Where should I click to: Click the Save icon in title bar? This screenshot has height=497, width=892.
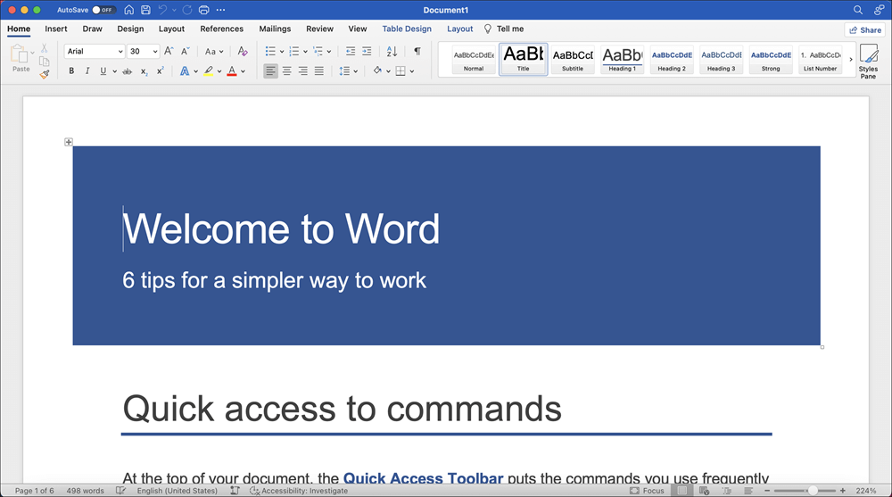point(145,10)
